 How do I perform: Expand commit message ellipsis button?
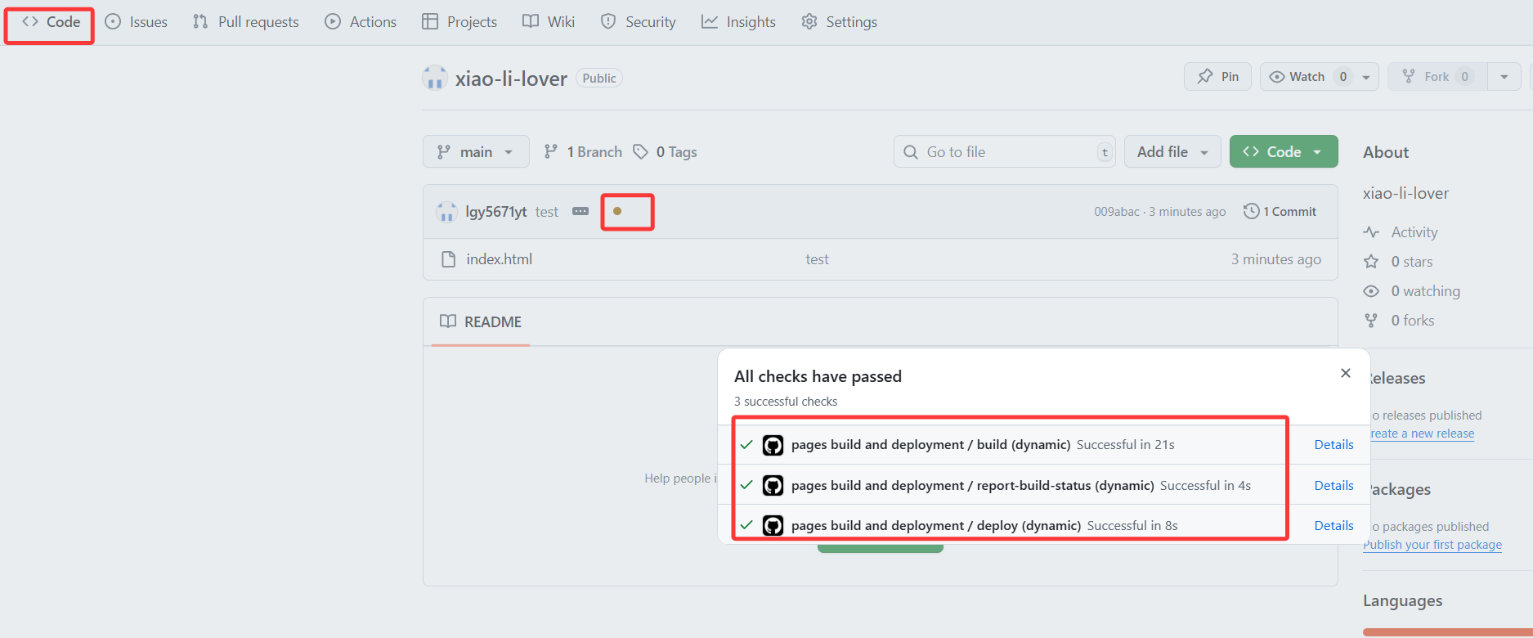coord(580,211)
